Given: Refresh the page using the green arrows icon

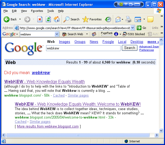Looking at the screenshot, I should coord(48,19).
